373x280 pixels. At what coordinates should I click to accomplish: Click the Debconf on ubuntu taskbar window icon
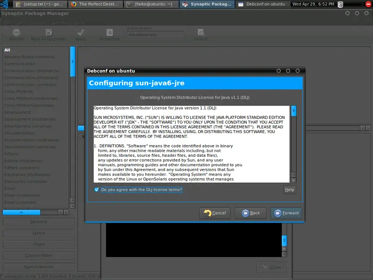click(241, 4)
